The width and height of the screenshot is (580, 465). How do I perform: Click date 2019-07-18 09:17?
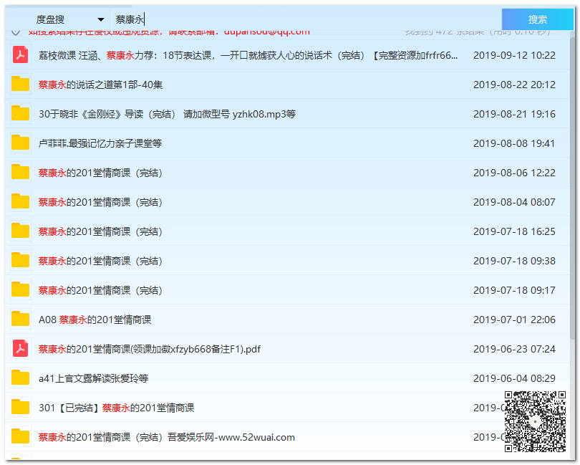[514, 290]
